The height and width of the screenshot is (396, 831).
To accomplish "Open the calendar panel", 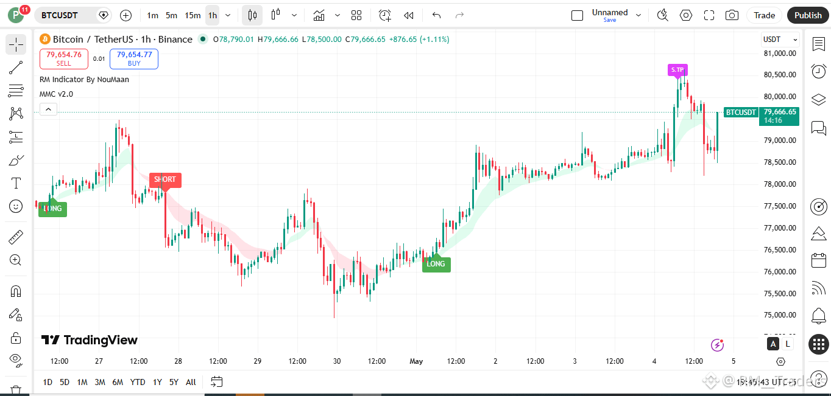I will (818, 260).
